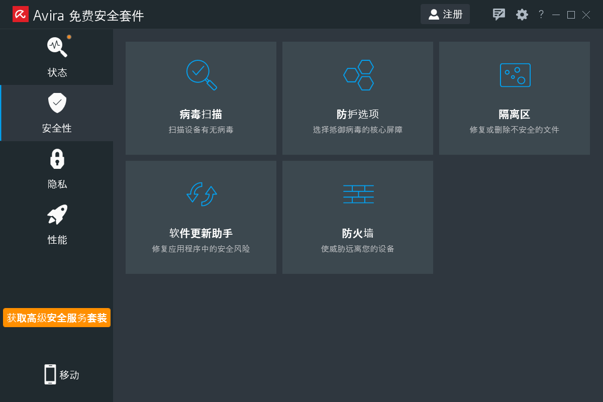
Task: Open the feedback chat icon
Action: pos(498,15)
